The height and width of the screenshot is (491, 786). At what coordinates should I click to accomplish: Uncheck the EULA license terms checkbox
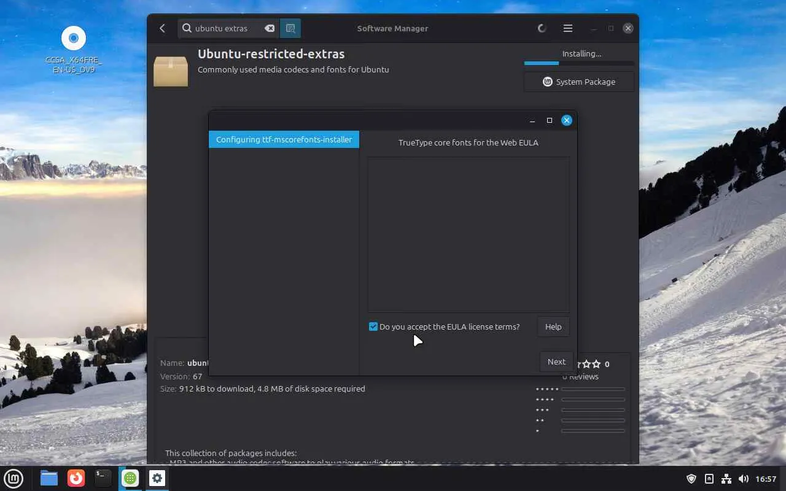[373, 327]
